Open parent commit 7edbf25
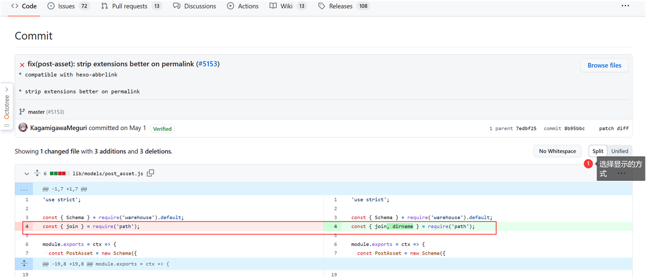The width and height of the screenshot is (646, 278). click(x=526, y=128)
